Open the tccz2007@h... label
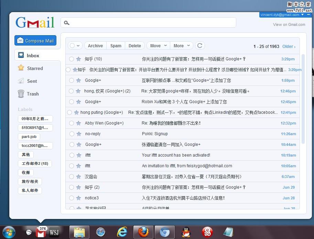The width and height of the screenshot is (314, 239). click(x=35, y=146)
